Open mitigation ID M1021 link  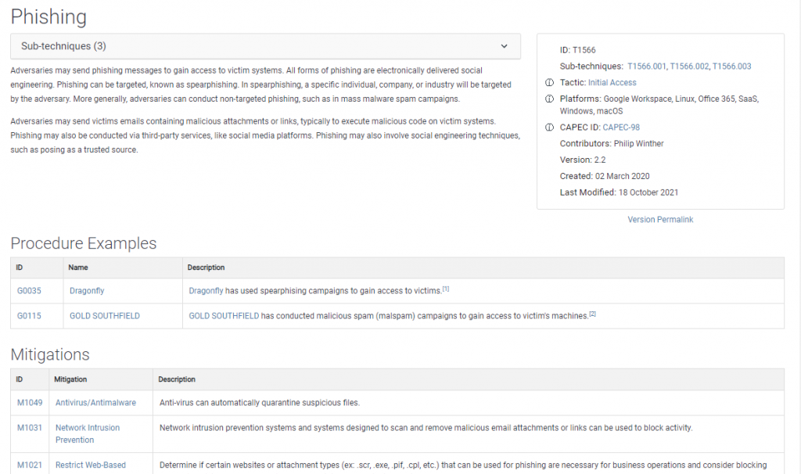30,465
